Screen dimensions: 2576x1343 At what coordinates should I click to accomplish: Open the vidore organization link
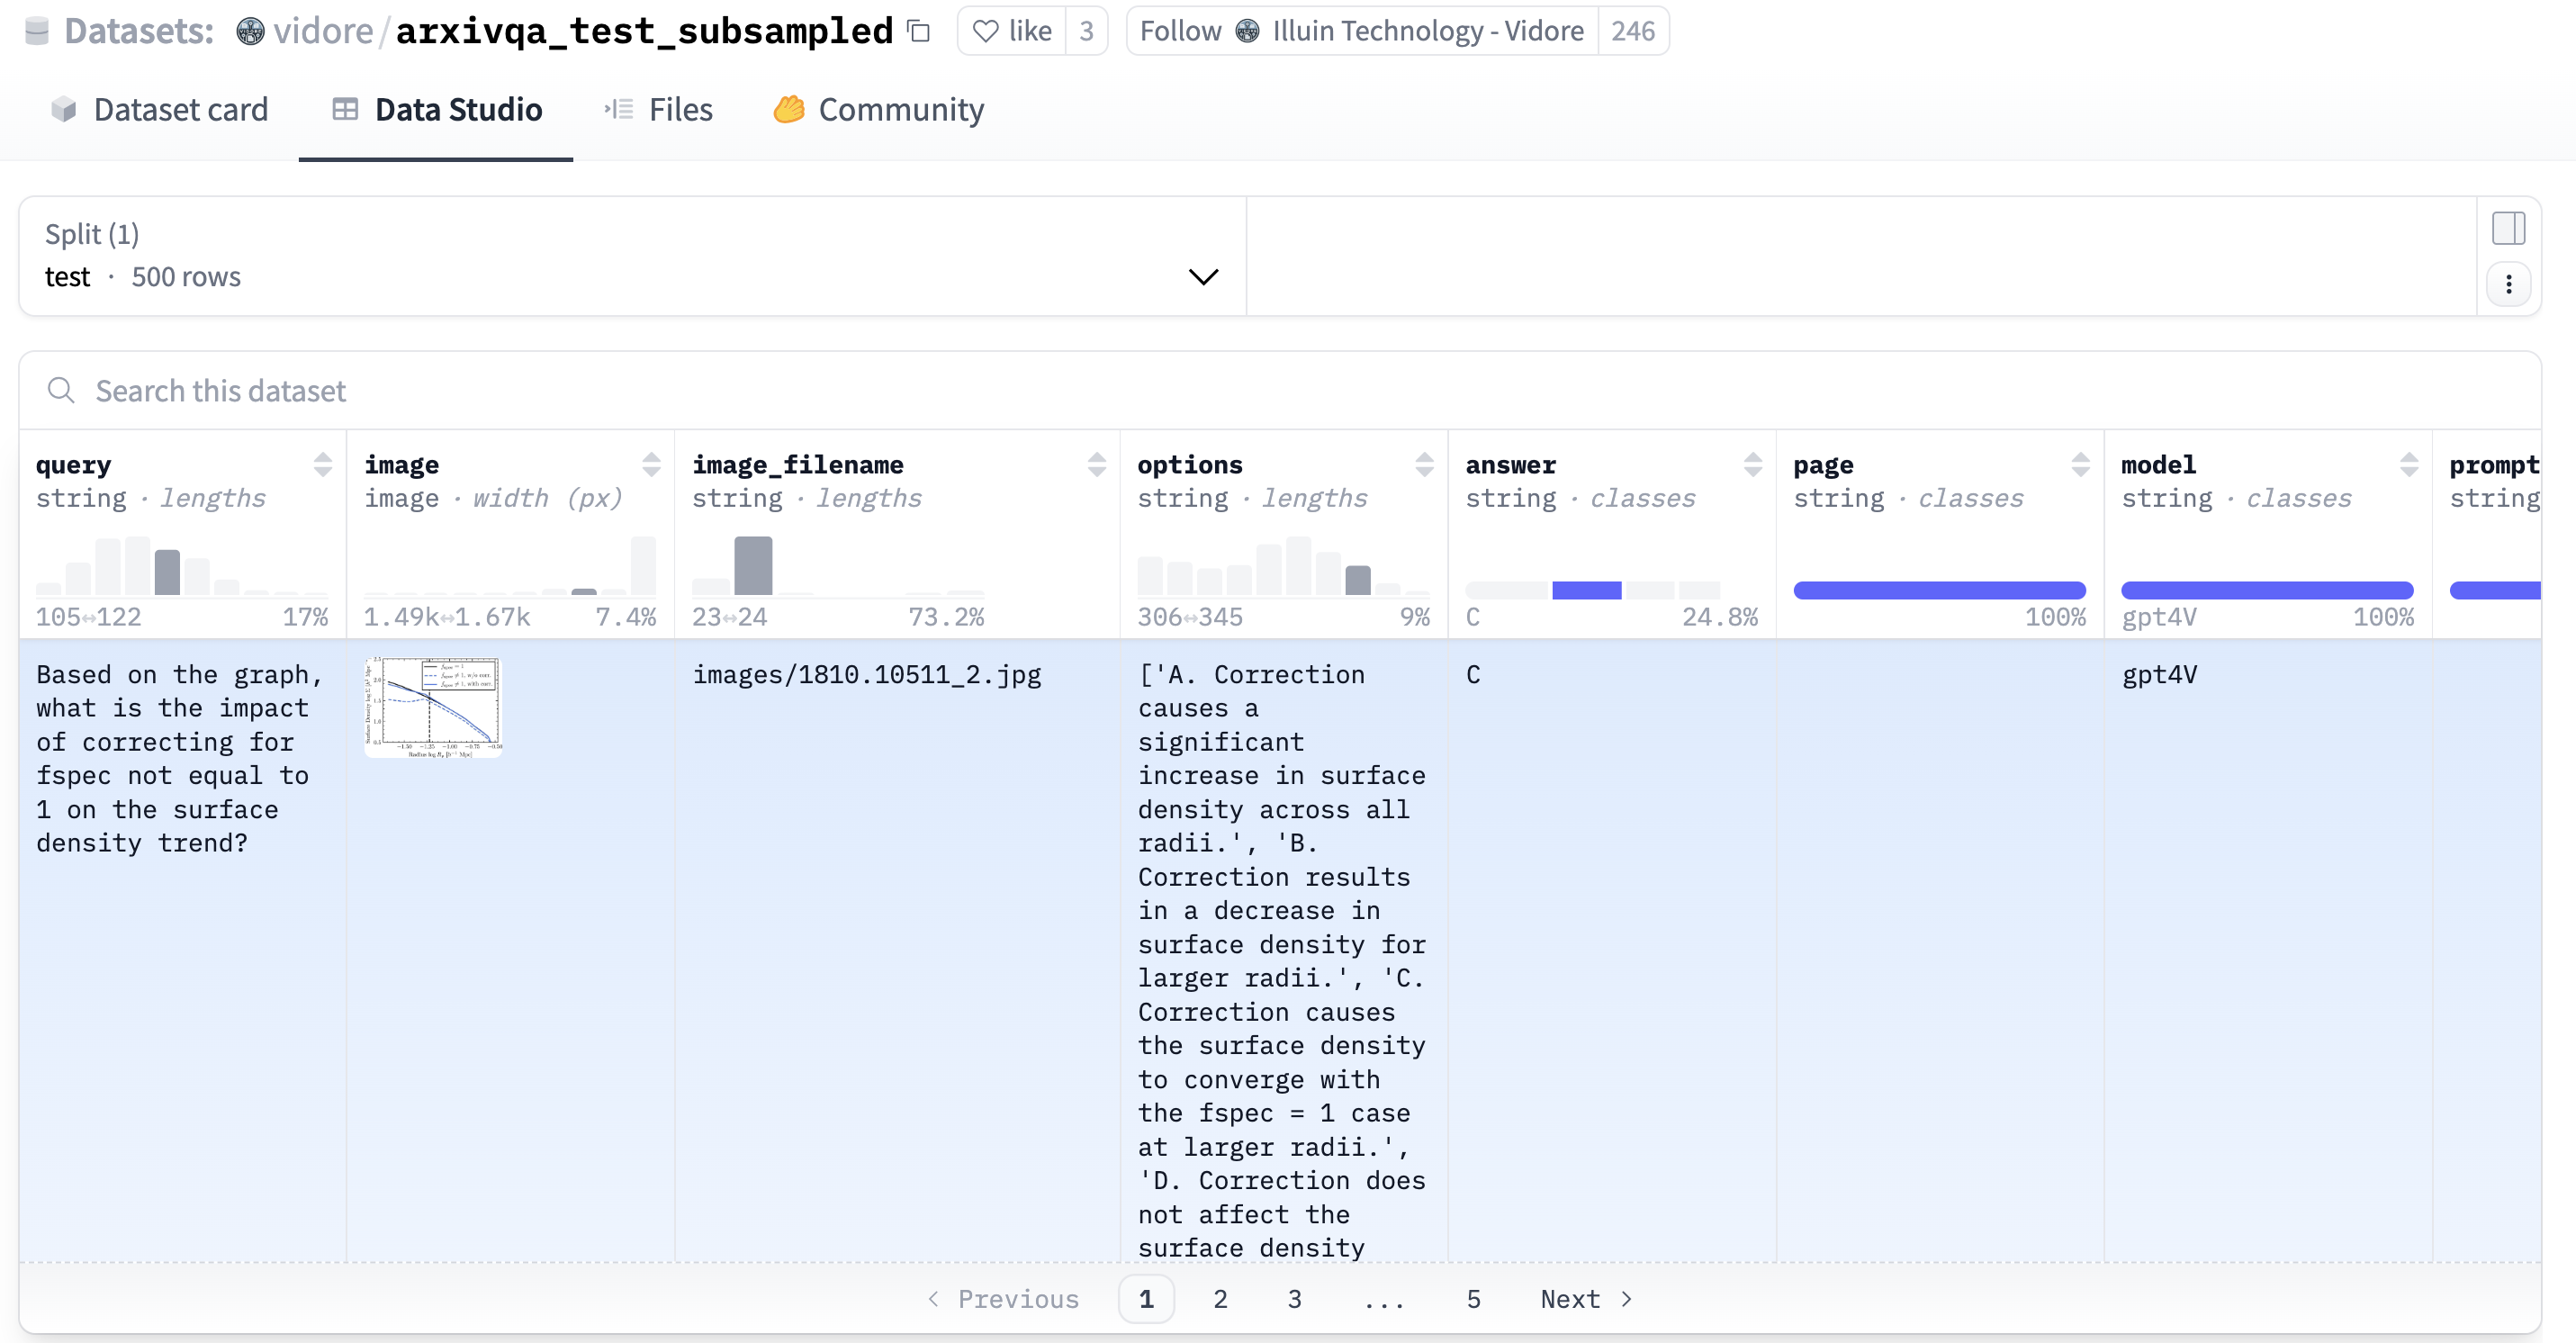(x=322, y=31)
